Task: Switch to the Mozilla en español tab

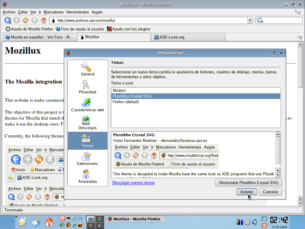Action: point(40,37)
